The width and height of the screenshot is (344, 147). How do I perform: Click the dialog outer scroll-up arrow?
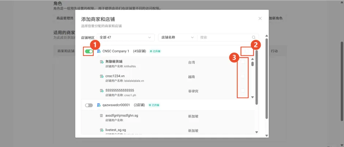(266, 36)
